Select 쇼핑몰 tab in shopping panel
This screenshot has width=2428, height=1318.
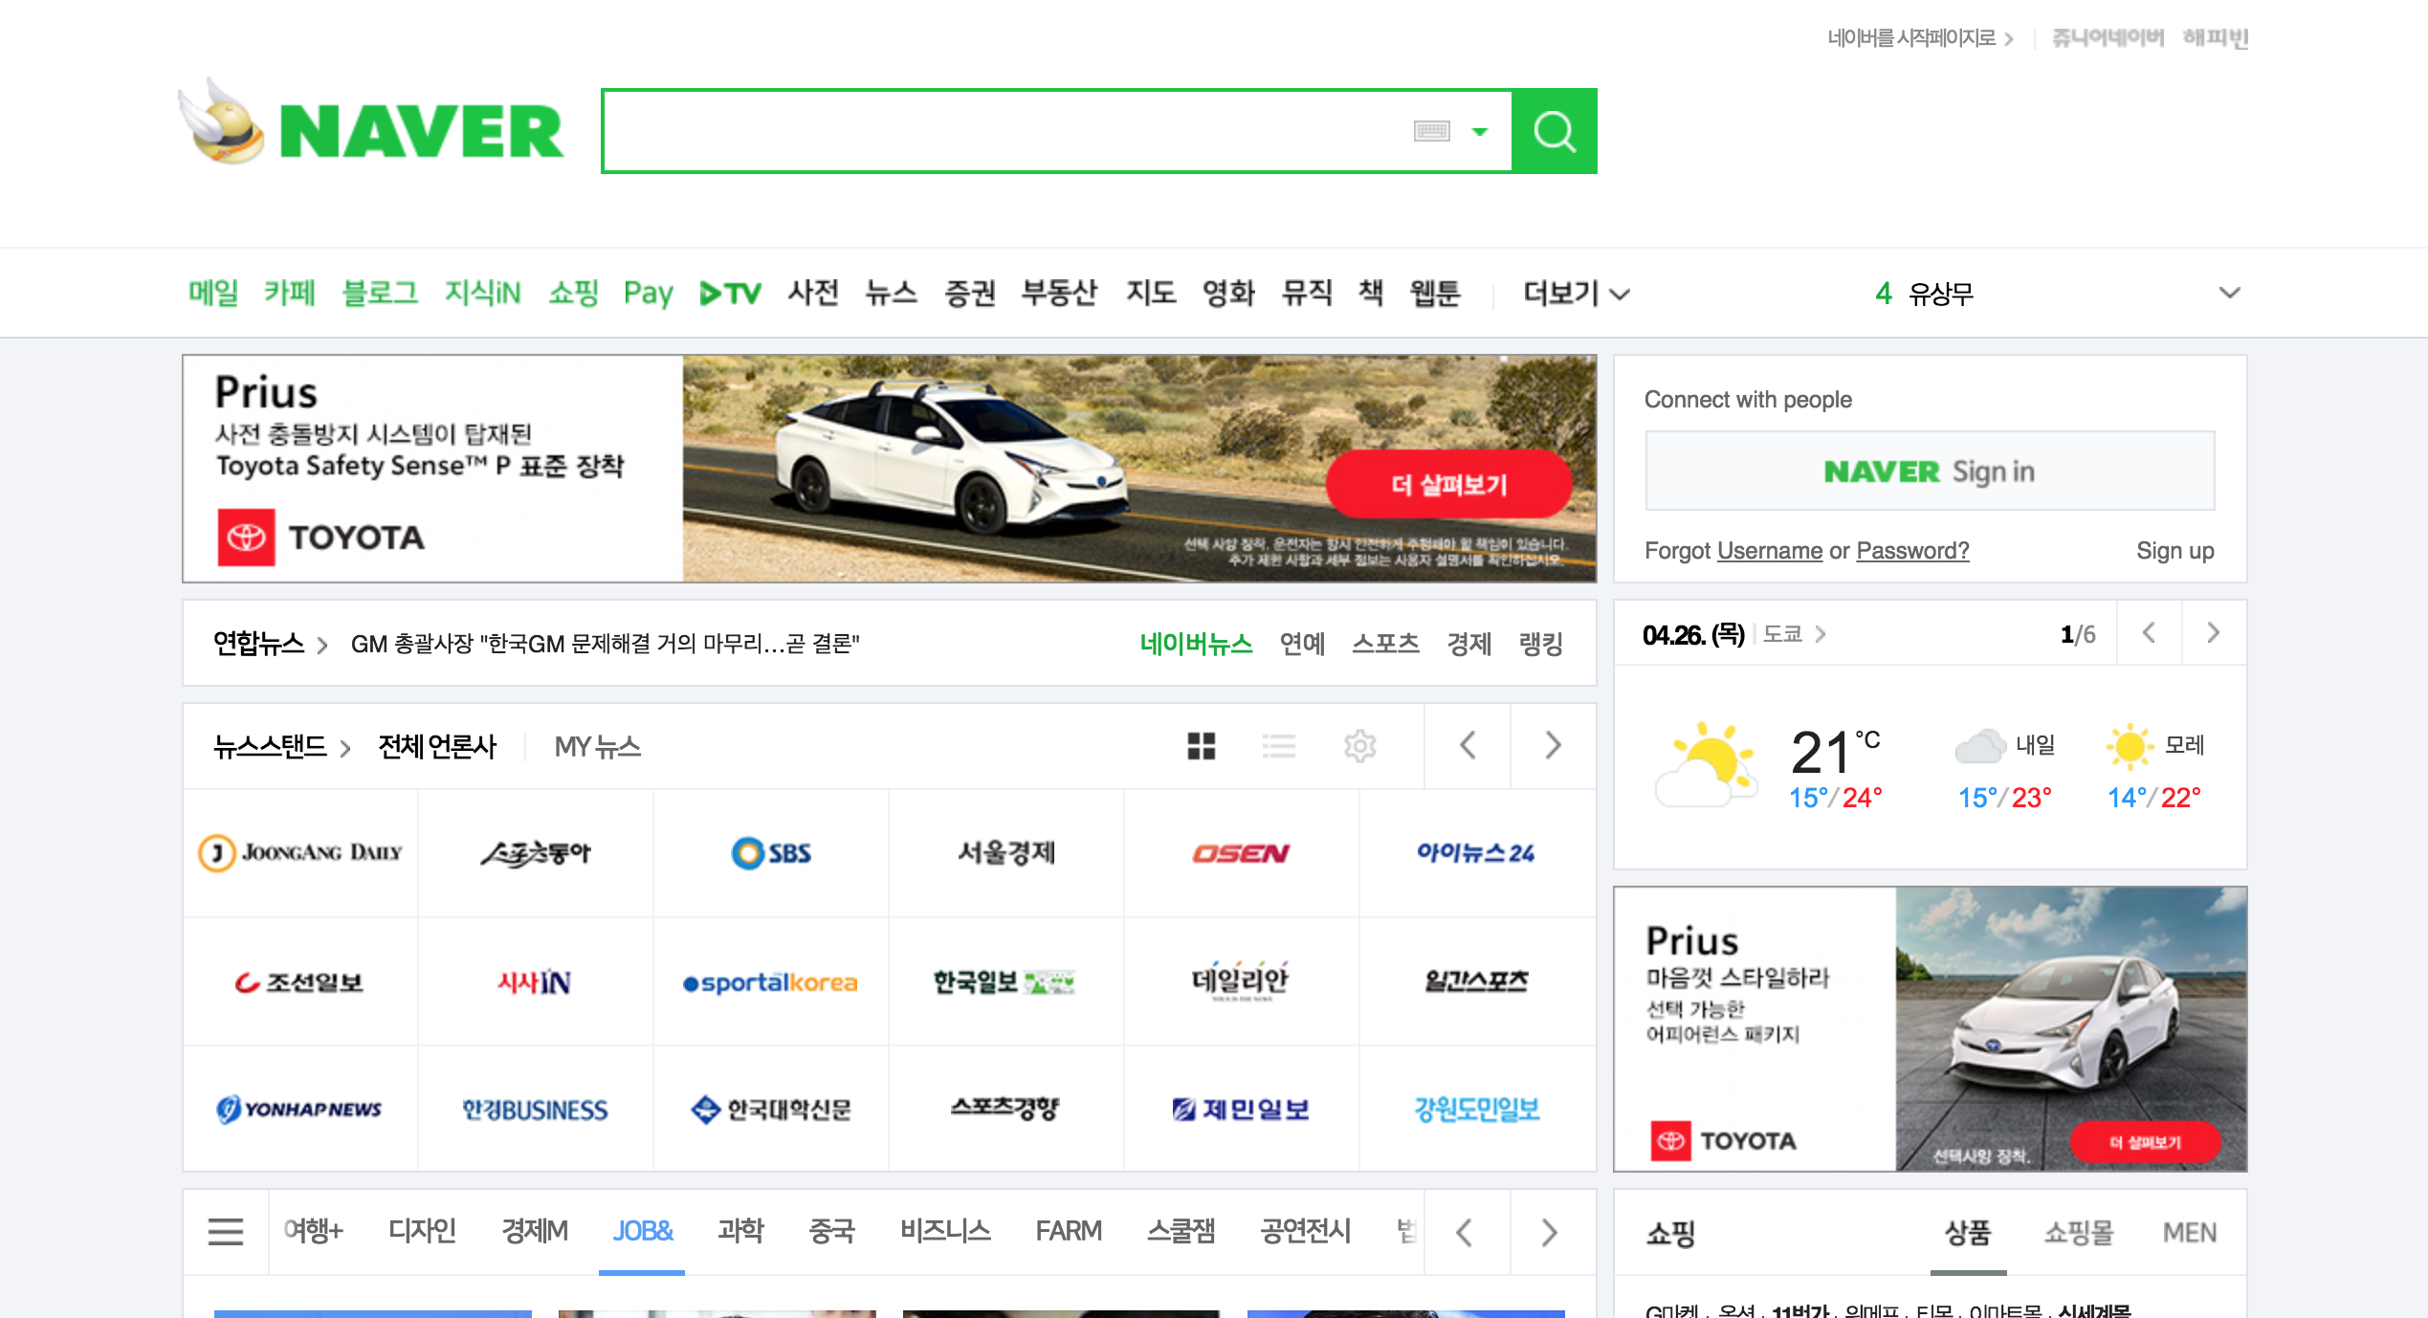[x=2078, y=1233]
